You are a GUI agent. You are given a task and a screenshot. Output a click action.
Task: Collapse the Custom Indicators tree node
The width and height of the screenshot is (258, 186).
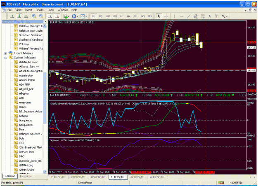pos(5,58)
